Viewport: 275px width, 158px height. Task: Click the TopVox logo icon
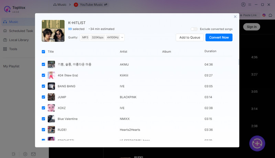[x=7, y=9]
